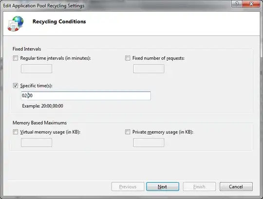Cancel the recycling settings wizard
Screen dimensions: 263x199
click(236, 187)
